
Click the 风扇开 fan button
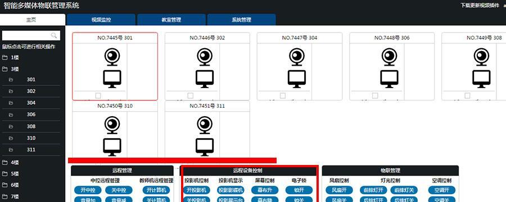[339, 190]
